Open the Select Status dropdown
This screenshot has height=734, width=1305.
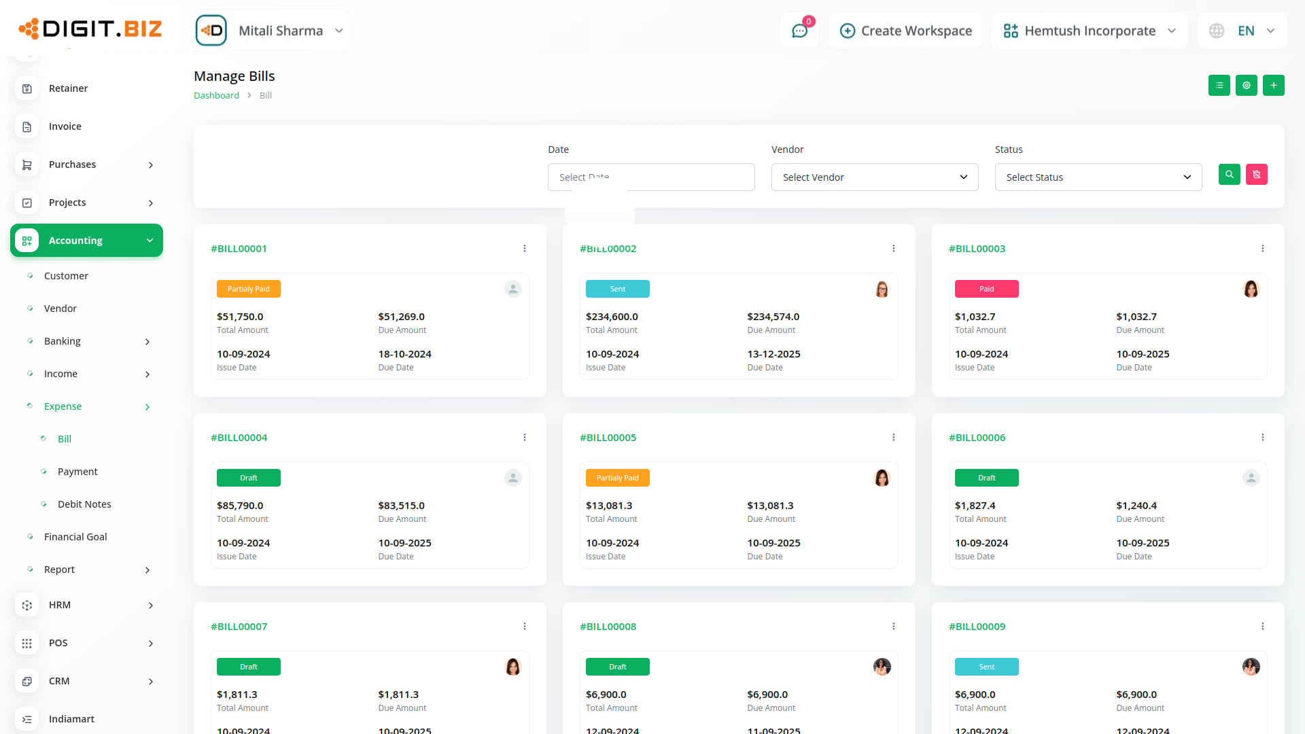click(x=1098, y=177)
